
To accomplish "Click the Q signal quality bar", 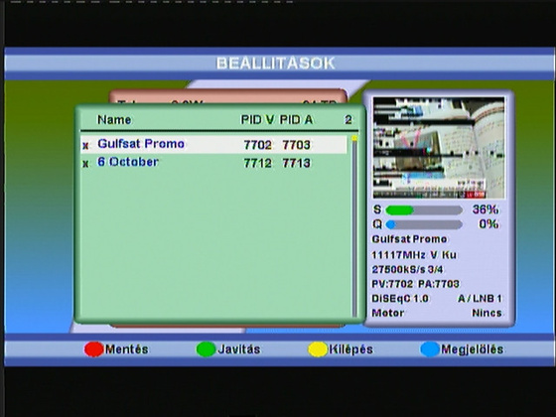I will pos(424,224).
